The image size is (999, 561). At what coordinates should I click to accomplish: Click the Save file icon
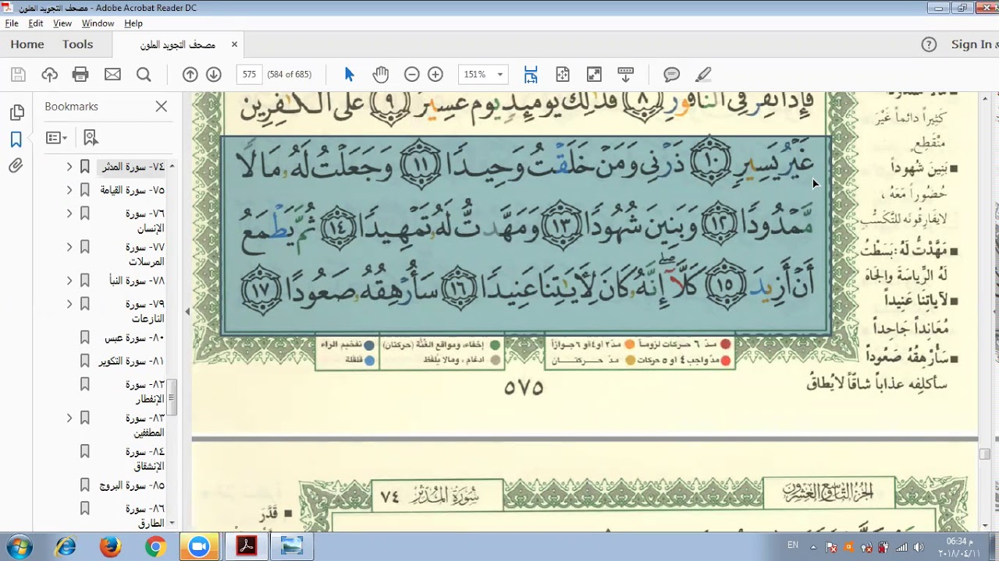[18, 75]
